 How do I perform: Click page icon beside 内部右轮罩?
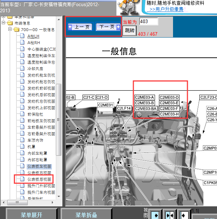click(22, 159)
